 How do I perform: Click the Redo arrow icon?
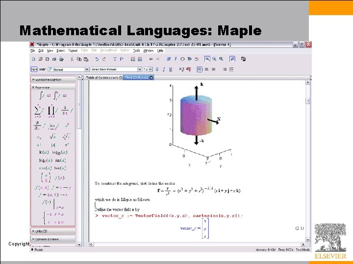[x=104, y=59]
